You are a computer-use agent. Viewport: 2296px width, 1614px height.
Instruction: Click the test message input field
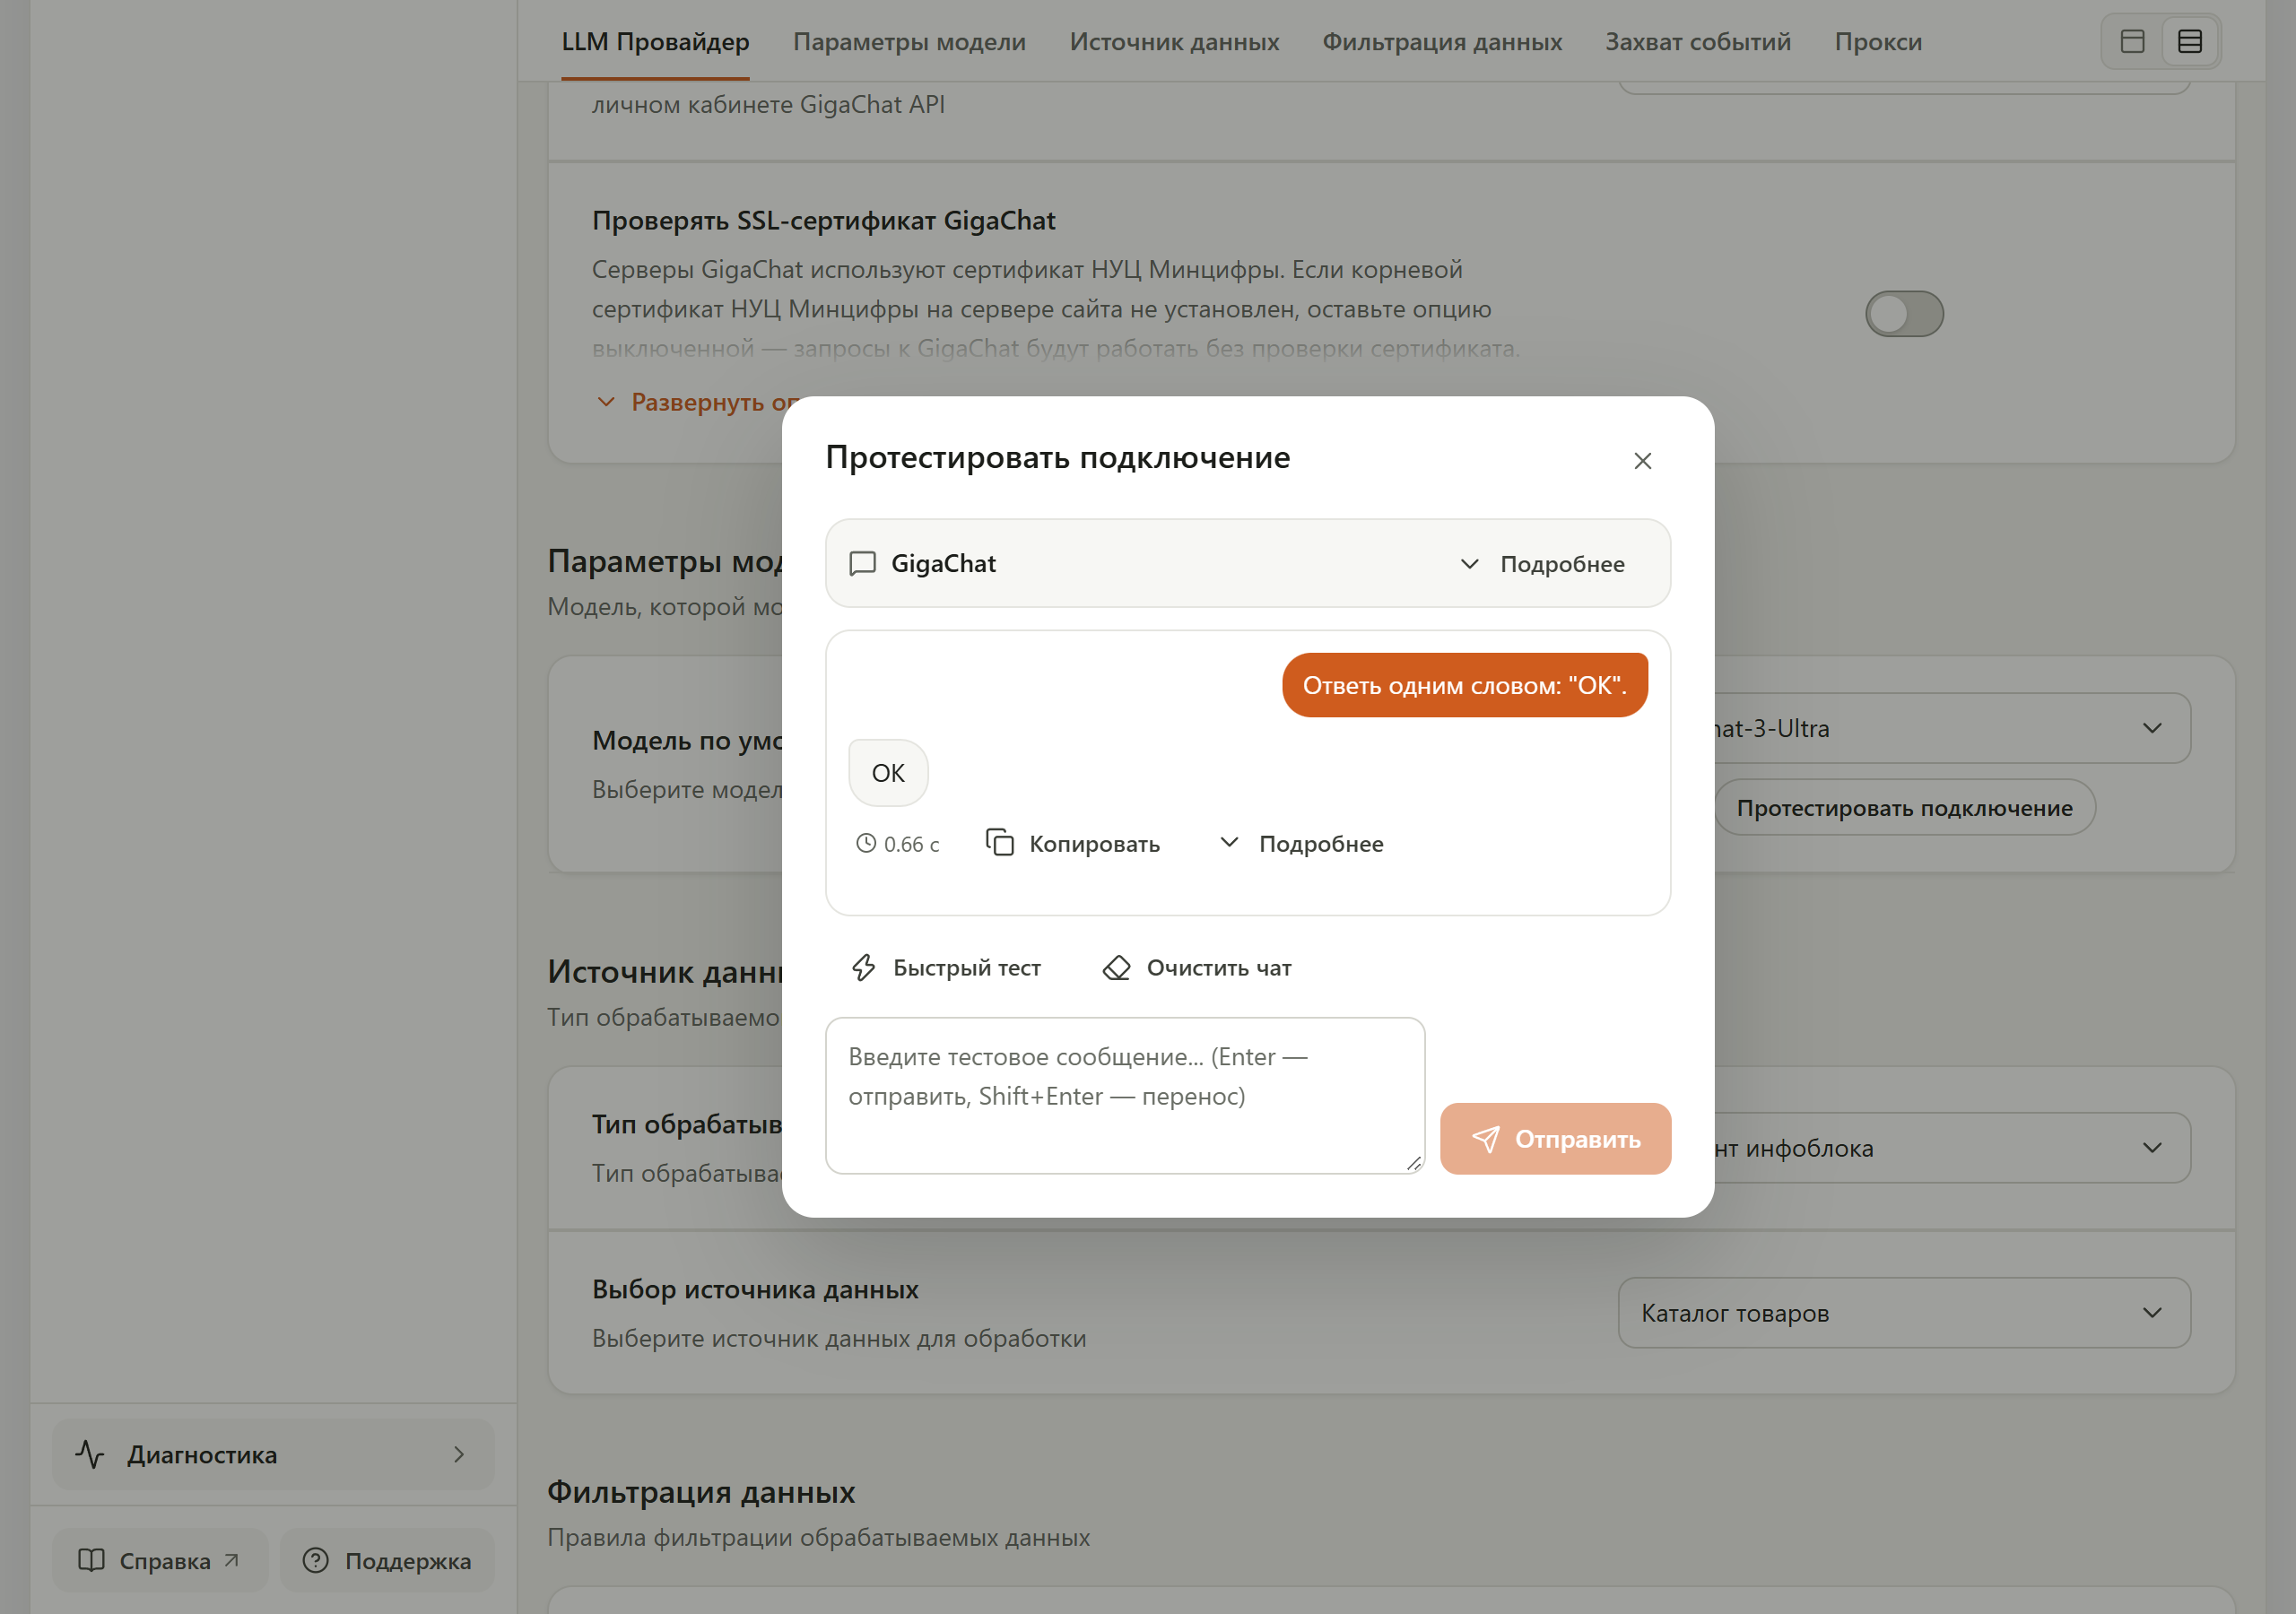1125,1095
